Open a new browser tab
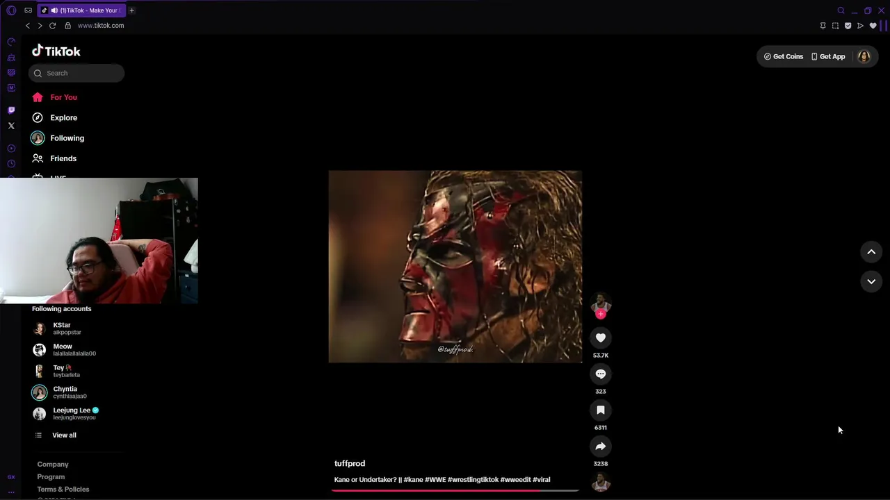 click(131, 10)
